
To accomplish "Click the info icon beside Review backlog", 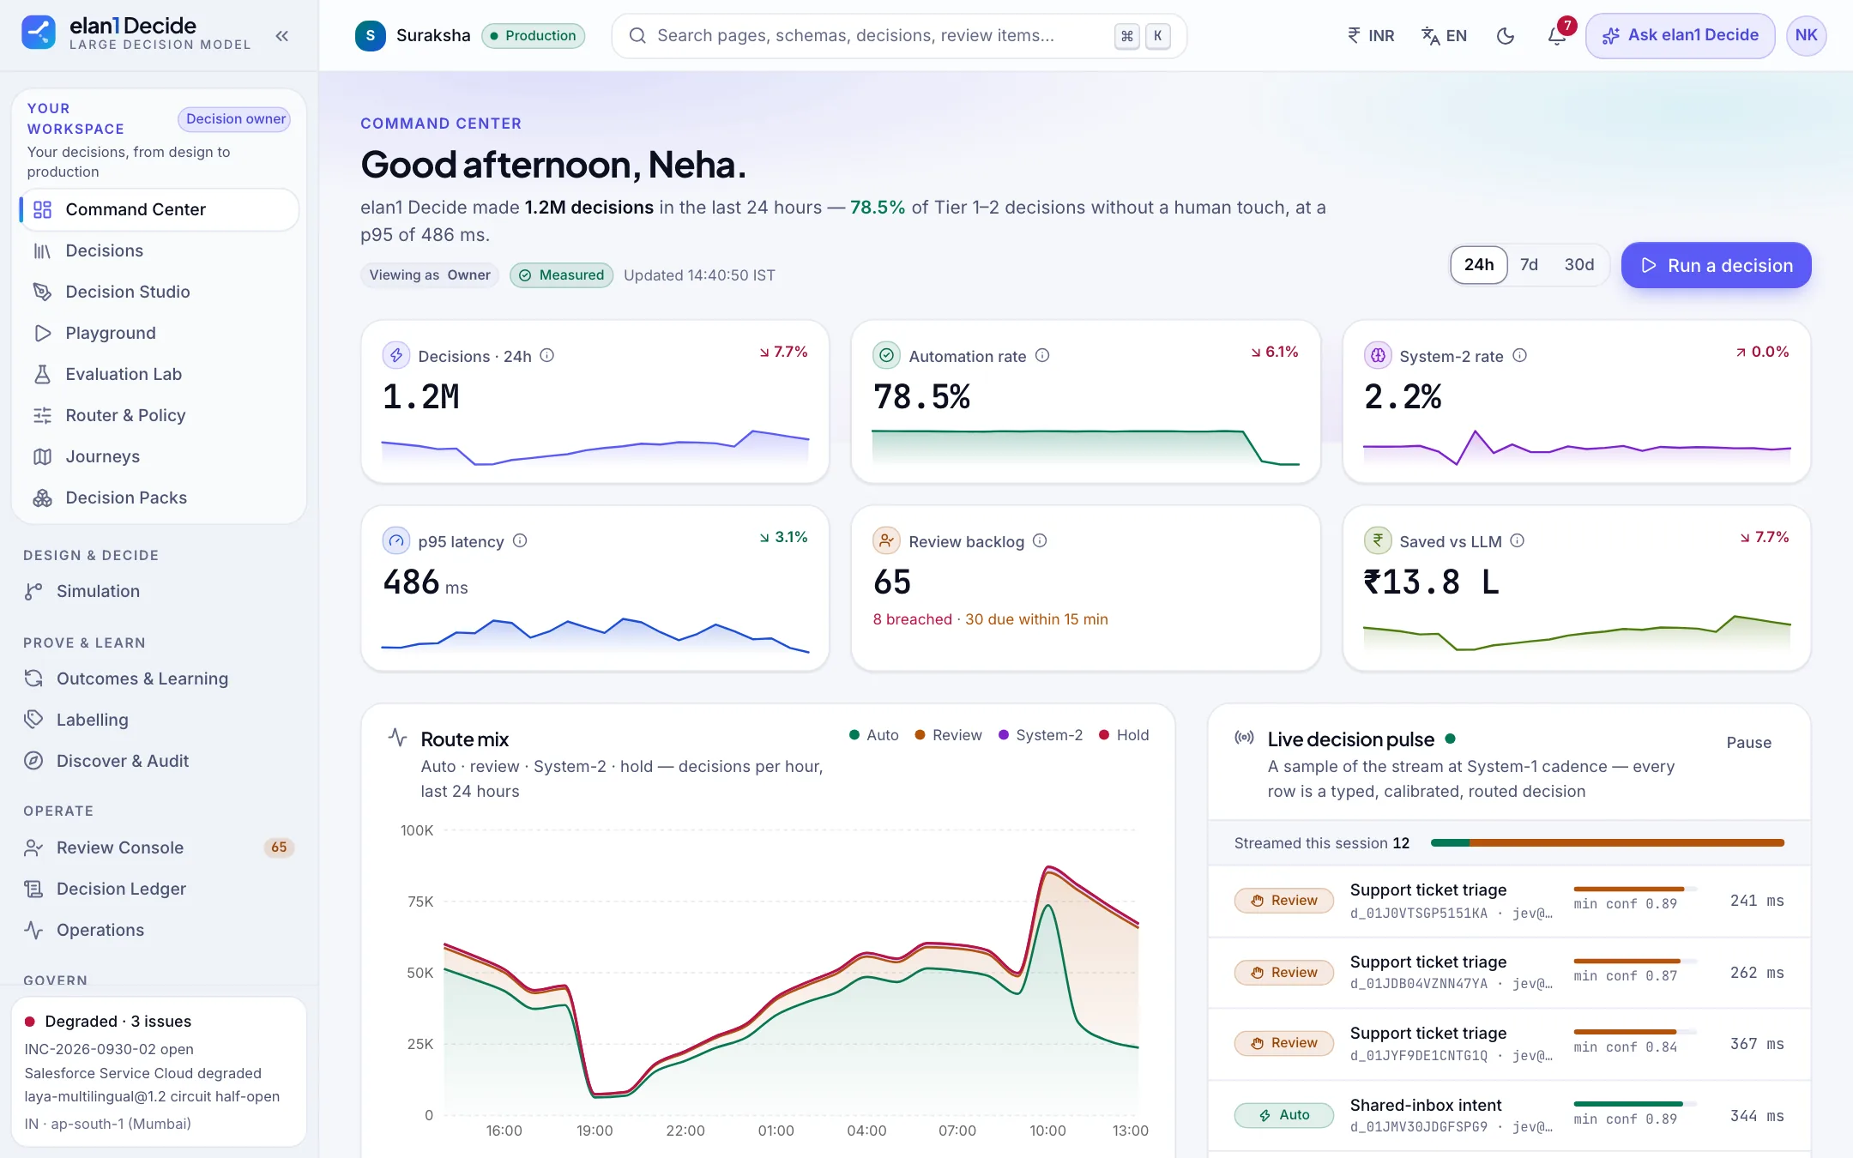I will [x=1040, y=540].
